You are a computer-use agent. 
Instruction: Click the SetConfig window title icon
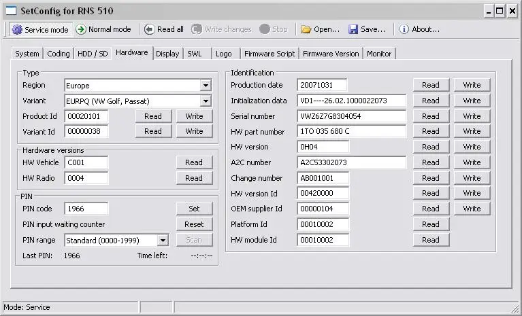pyautogui.click(x=11, y=11)
